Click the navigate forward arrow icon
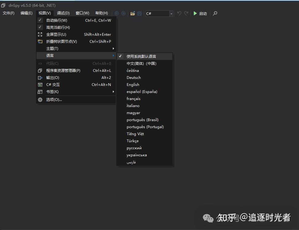 (123, 13)
